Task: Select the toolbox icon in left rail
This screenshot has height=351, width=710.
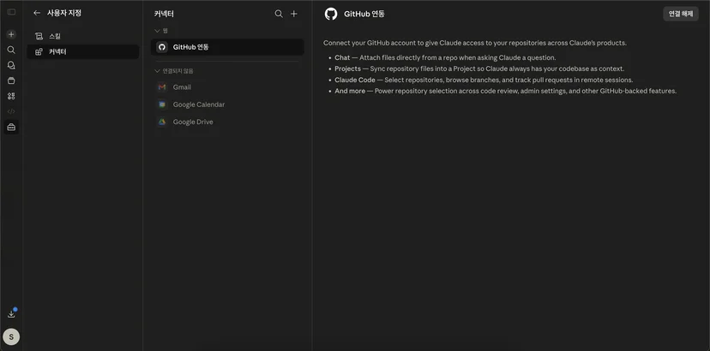Action: pyautogui.click(x=11, y=127)
